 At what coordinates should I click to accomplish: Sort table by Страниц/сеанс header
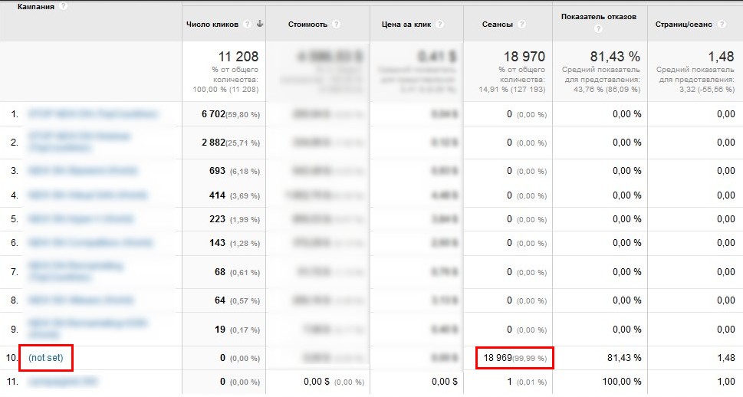(x=684, y=25)
